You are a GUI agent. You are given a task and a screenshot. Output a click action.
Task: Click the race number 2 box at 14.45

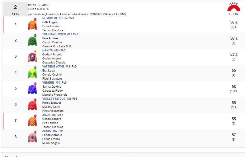coord(15,10)
